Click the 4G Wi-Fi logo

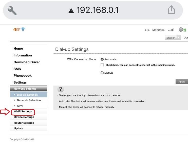click(19, 29)
